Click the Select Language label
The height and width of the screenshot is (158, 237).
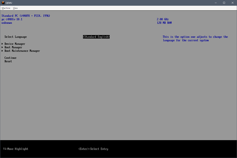tap(16, 37)
